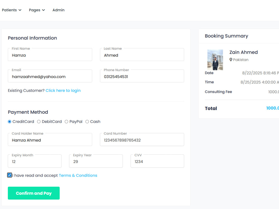Select the Phone Number field
Viewport: 279px width, 209px height.
pyautogui.click(x=142, y=76)
